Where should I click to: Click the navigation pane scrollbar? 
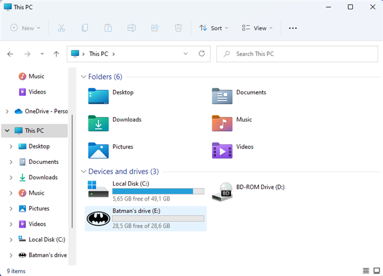(x=72, y=172)
